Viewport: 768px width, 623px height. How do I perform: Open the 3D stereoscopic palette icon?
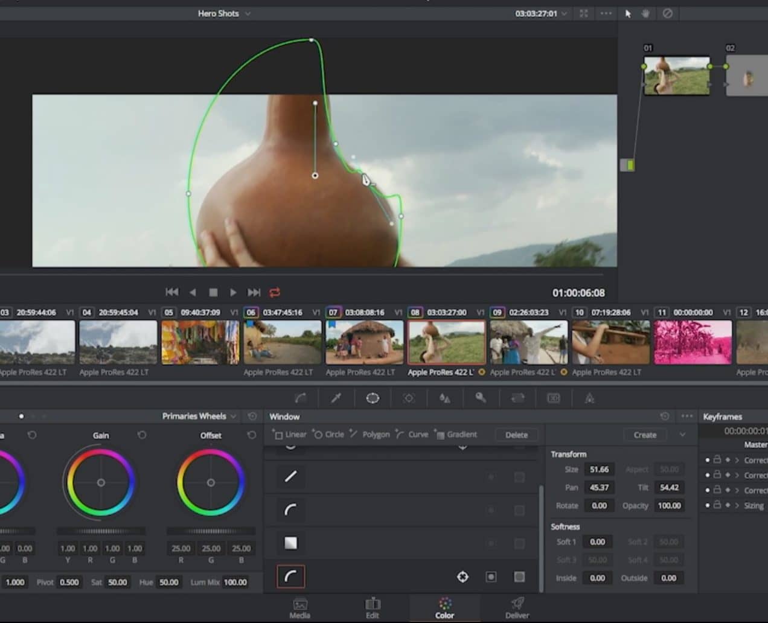pyautogui.click(x=553, y=398)
